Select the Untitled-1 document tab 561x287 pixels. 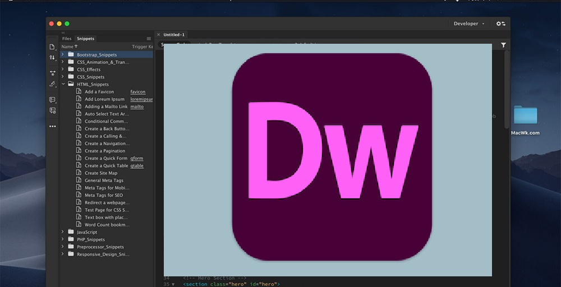[x=174, y=35]
